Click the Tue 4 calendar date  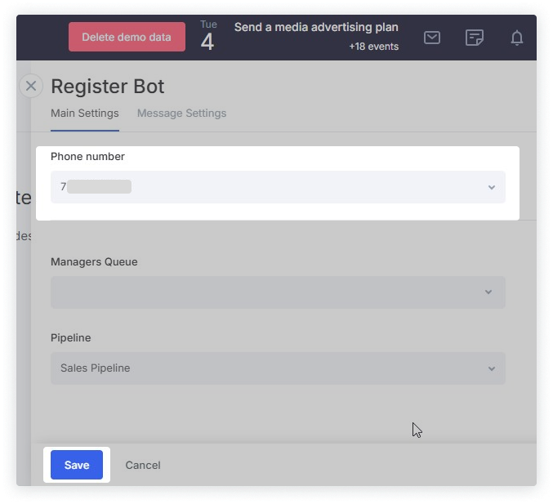207,37
